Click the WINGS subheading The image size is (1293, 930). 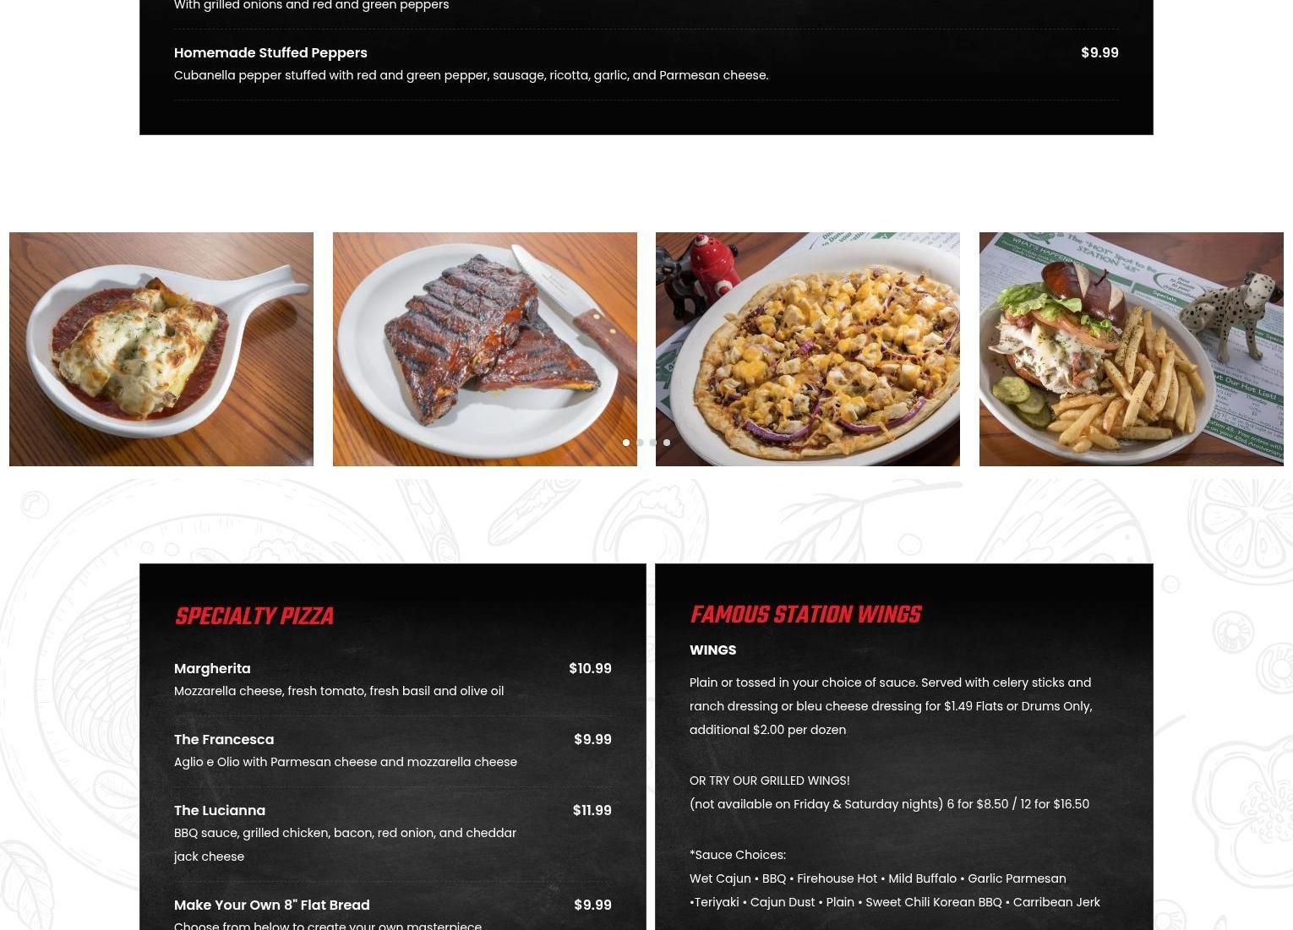(x=712, y=650)
